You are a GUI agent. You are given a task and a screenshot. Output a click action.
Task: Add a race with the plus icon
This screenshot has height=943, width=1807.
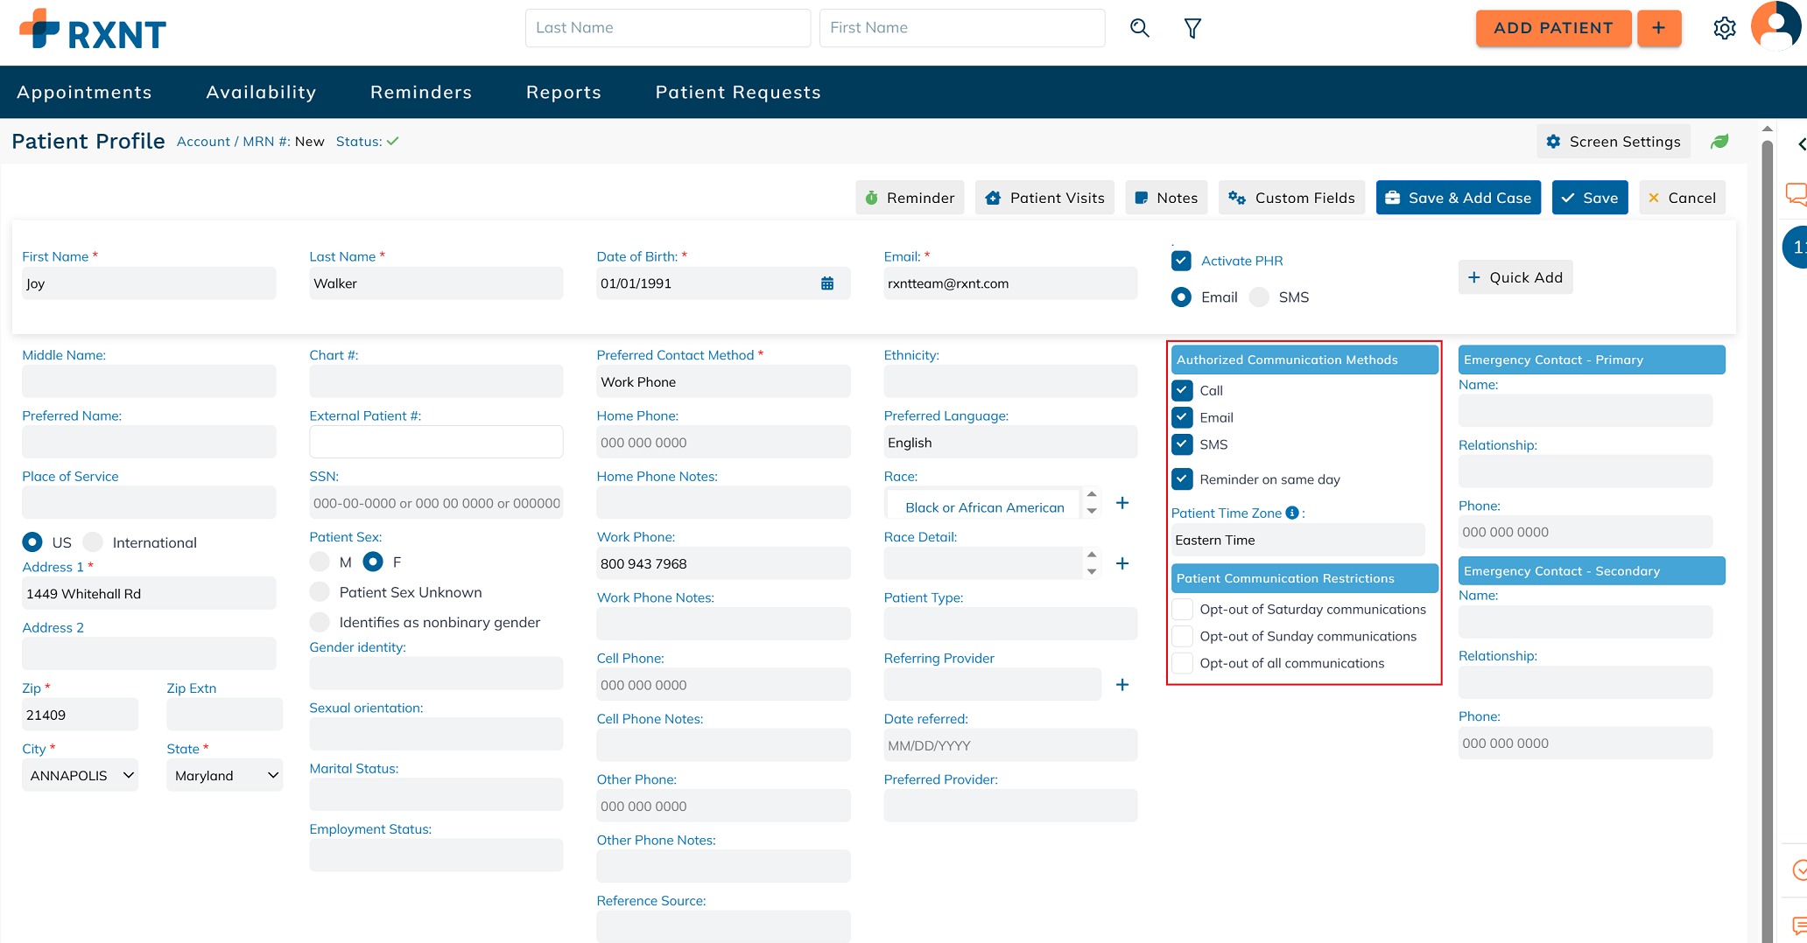coord(1122,503)
